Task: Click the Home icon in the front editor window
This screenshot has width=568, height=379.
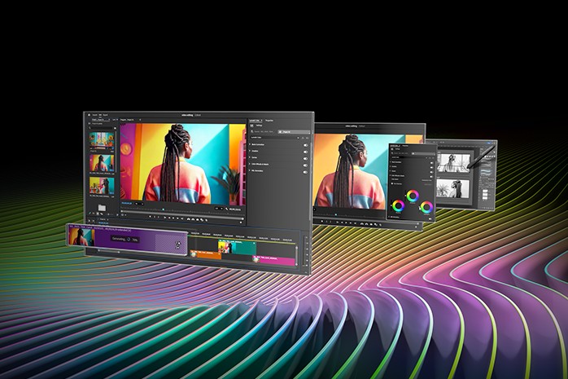Action: pyautogui.click(x=90, y=115)
